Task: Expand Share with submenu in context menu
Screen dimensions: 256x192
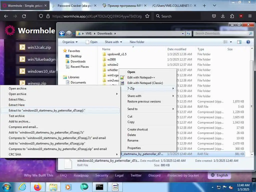Action: [x=148, y=96]
